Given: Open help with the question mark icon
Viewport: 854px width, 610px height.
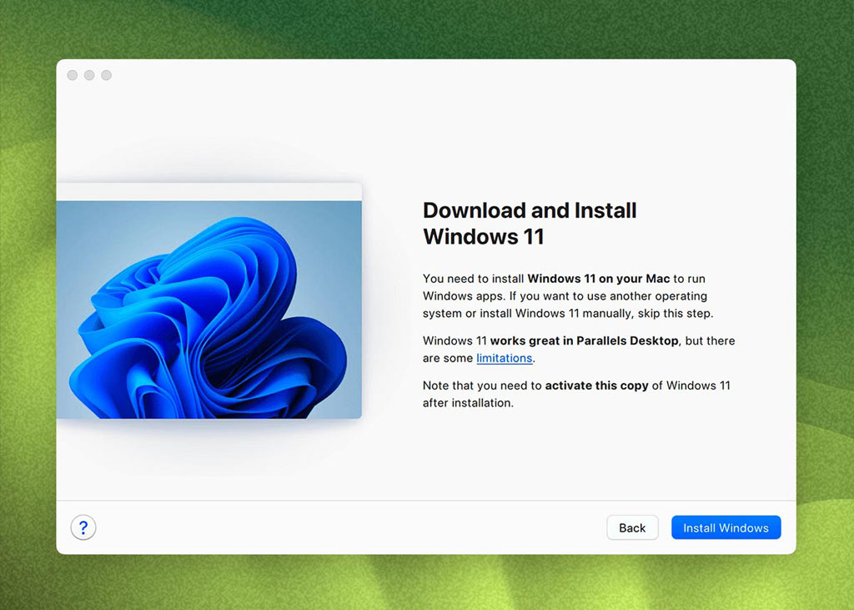Looking at the screenshot, I should [x=83, y=527].
